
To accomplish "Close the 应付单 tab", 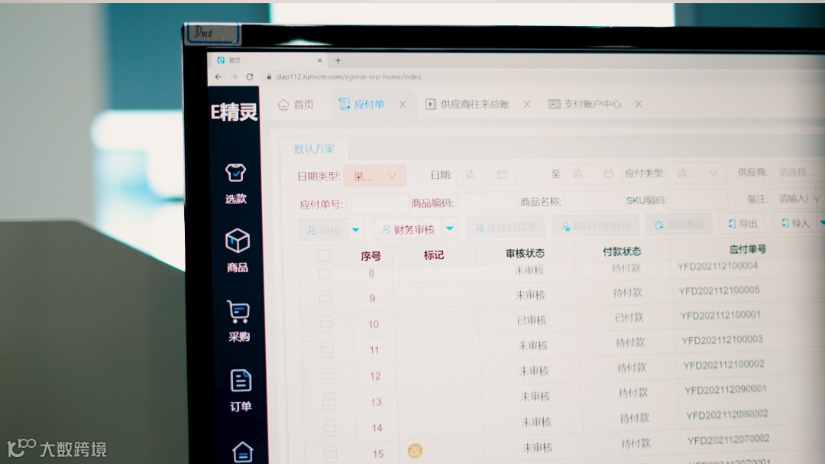I will pyautogui.click(x=403, y=104).
